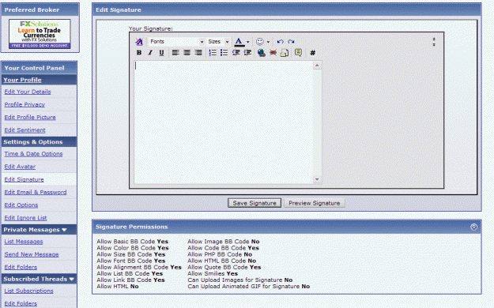Open List Messages link

pyautogui.click(x=24, y=242)
